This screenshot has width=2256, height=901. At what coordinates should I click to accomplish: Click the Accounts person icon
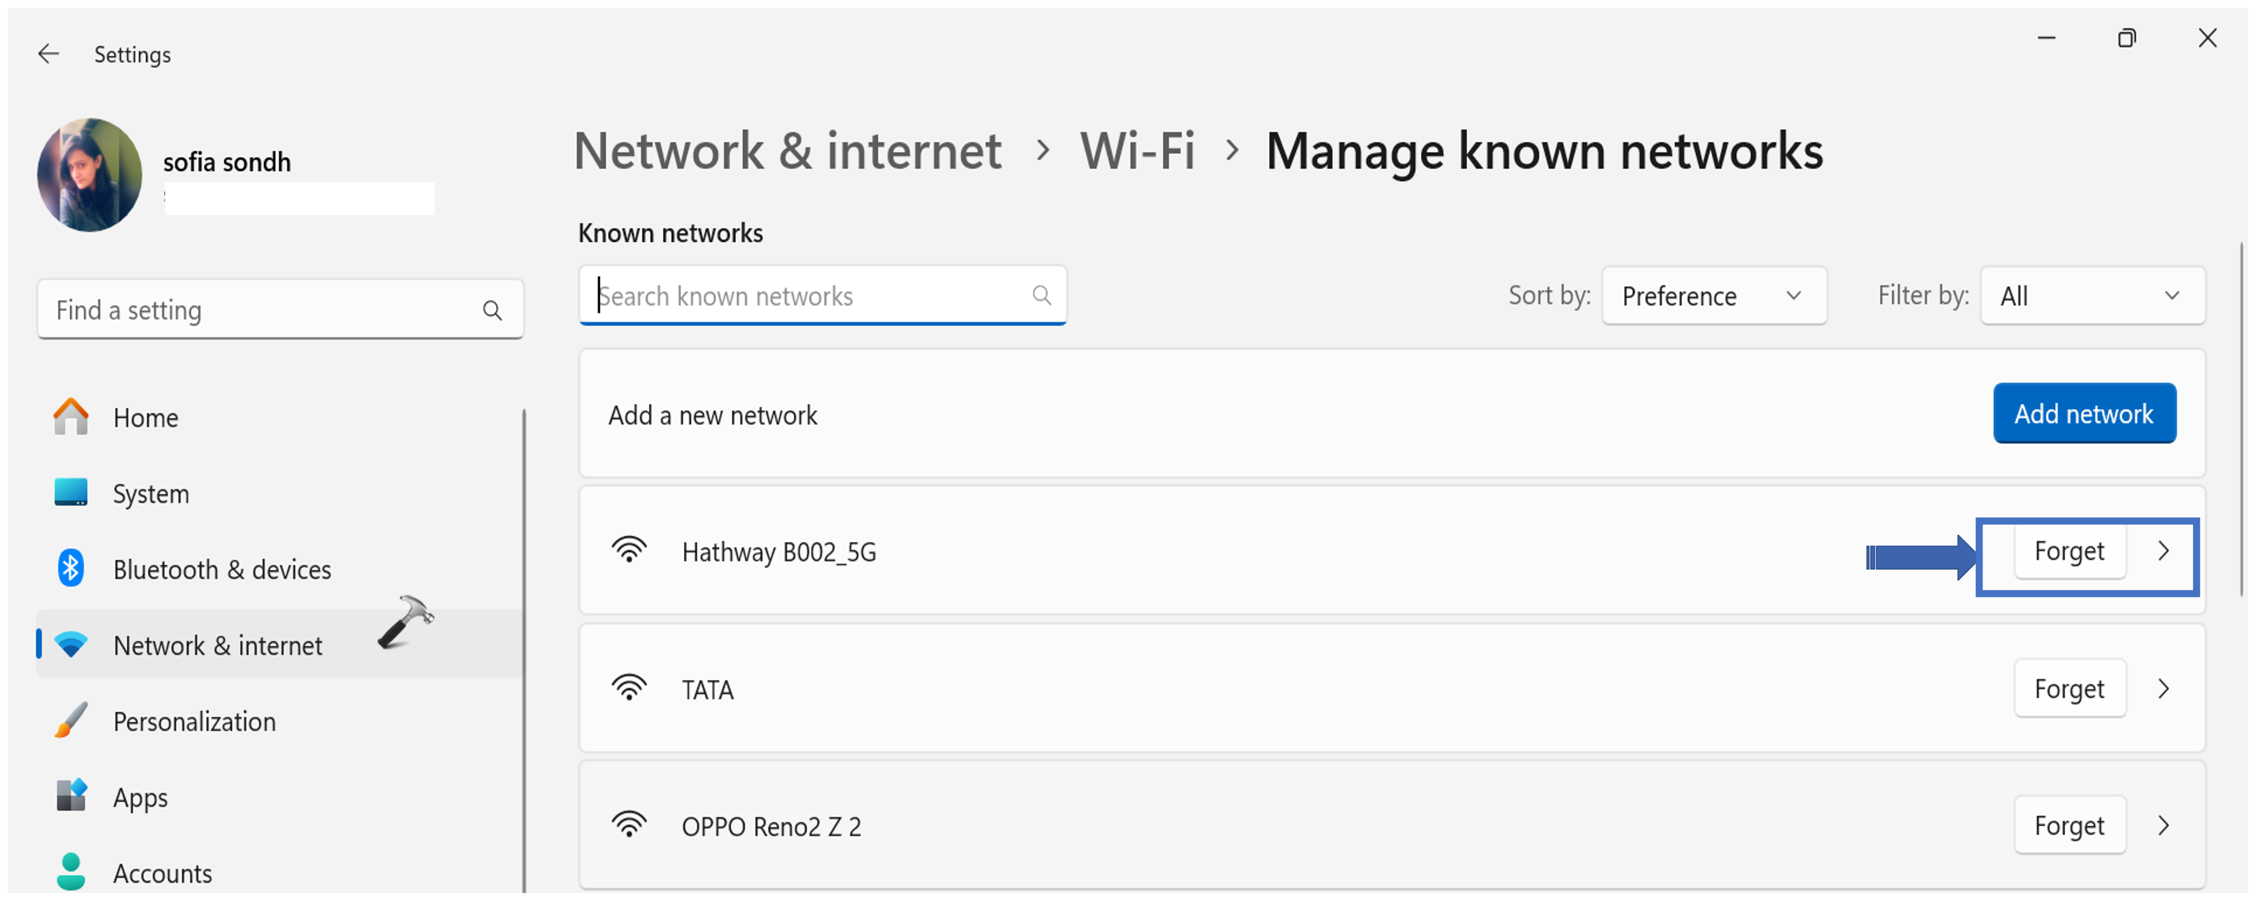pos(71,871)
